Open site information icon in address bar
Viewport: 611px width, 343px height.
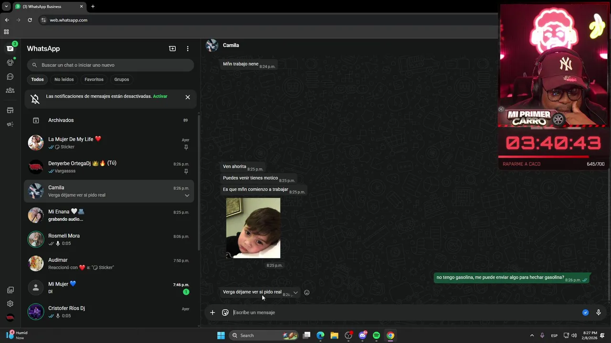(x=43, y=20)
